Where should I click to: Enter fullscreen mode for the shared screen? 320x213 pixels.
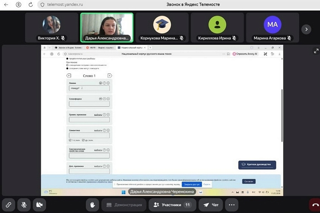click(316, 51)
